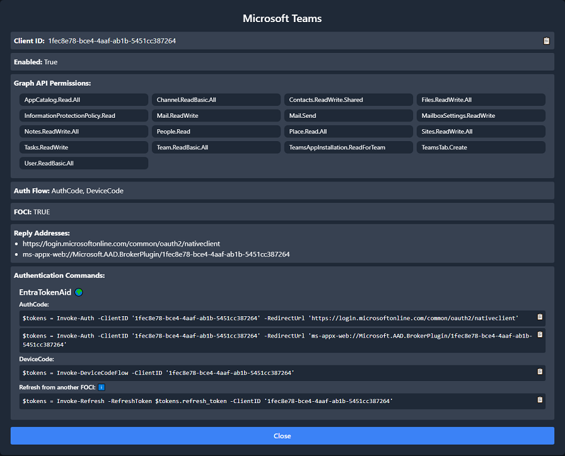Select the Files.ReadWrite.All permission

point(481,100)
